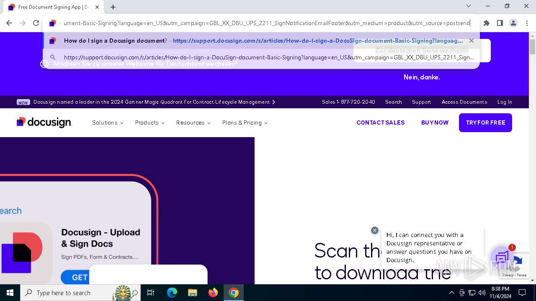Click the taskbar clock showing 8:38 PM
This screenshot has height=301, width=536.
coord(500,293)
